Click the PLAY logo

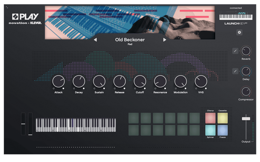tap(25, 17)
